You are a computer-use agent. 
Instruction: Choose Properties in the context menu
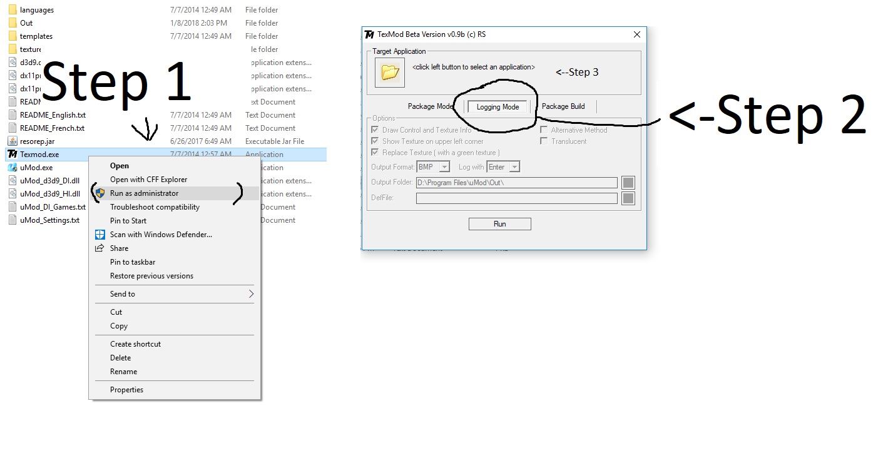[126, 390]
